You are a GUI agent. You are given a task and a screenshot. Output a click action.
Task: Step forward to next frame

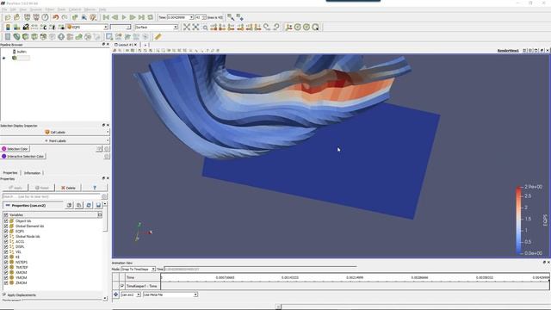tap(133, 17)
